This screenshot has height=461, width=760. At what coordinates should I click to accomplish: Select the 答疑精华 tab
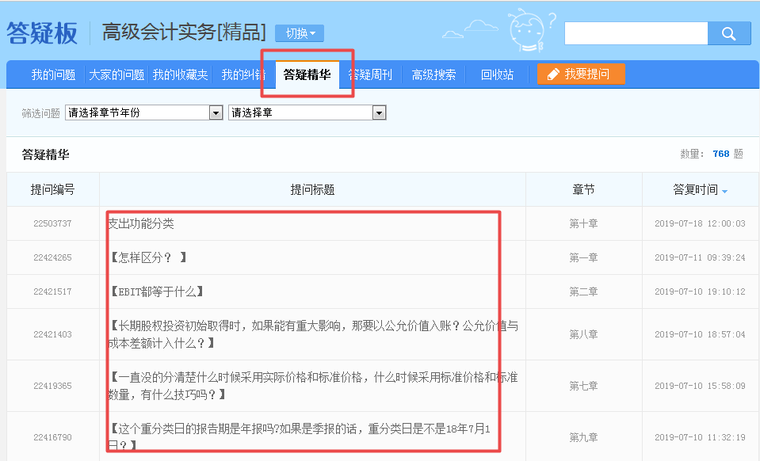pos(307,75)
